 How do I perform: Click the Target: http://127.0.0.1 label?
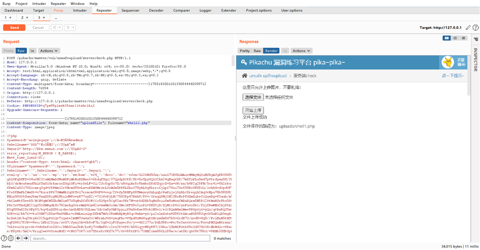click(440, 27)
